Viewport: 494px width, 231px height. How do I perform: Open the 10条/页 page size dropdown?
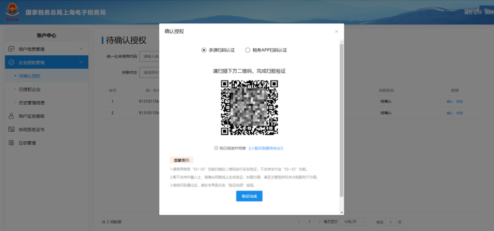tap(353, 221)
